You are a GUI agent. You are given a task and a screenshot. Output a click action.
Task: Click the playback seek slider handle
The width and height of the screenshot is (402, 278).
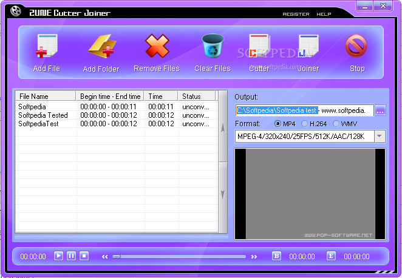117,257
